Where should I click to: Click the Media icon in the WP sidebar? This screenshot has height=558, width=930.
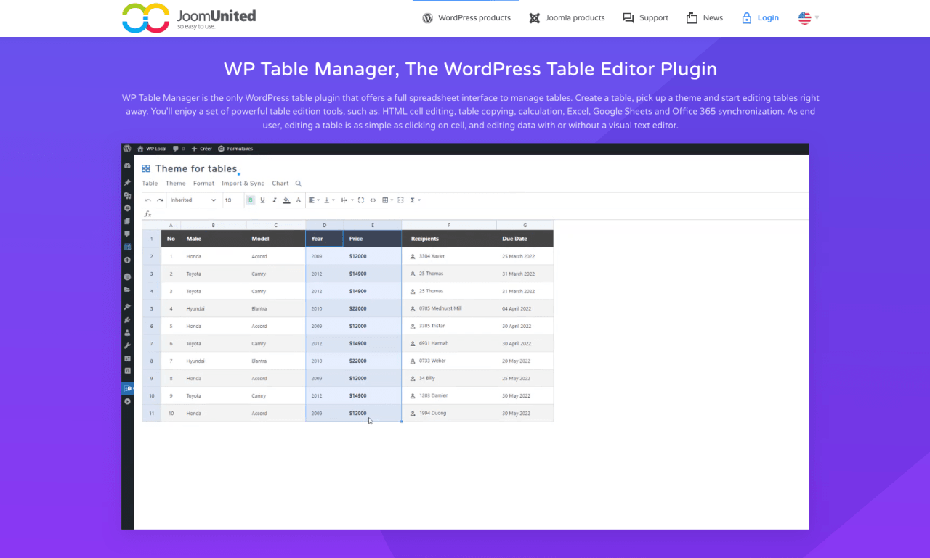[x=127, y=195]
